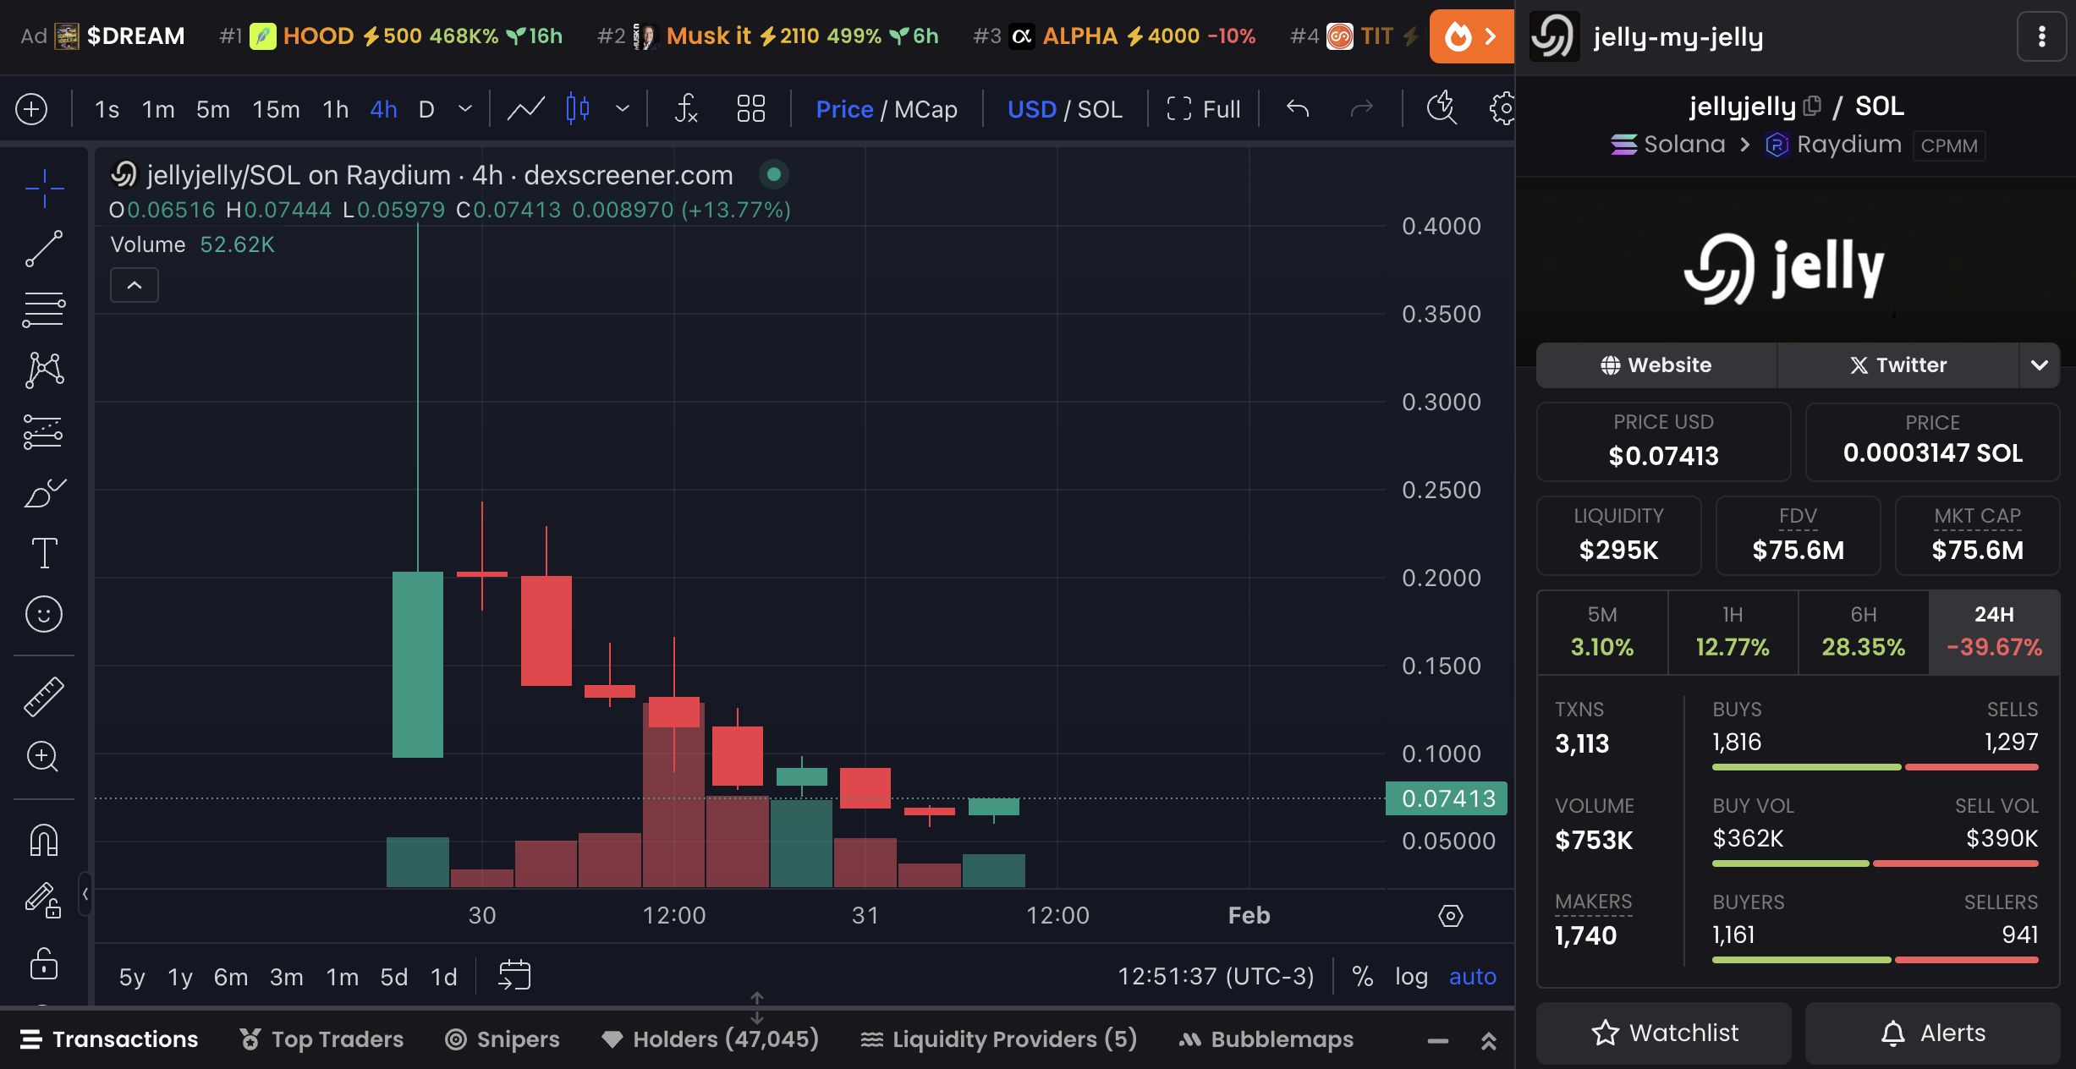
Task: Select D daily interval
Action: pyautogui.click(x=426, y=109)
